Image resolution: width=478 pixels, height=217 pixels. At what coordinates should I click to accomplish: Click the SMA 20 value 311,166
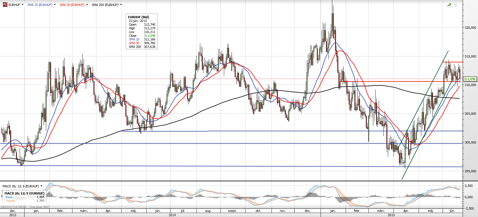point(149,39)
